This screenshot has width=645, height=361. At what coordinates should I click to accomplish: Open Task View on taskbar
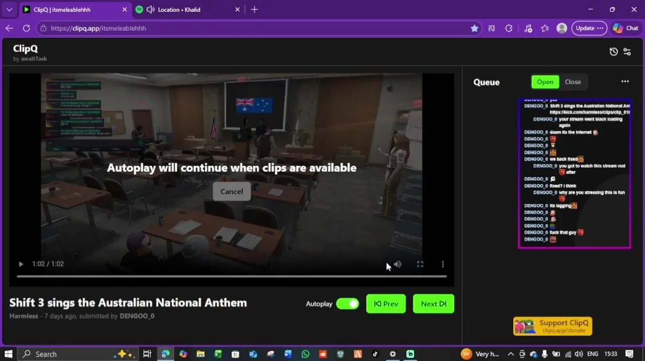coord(147,354)
